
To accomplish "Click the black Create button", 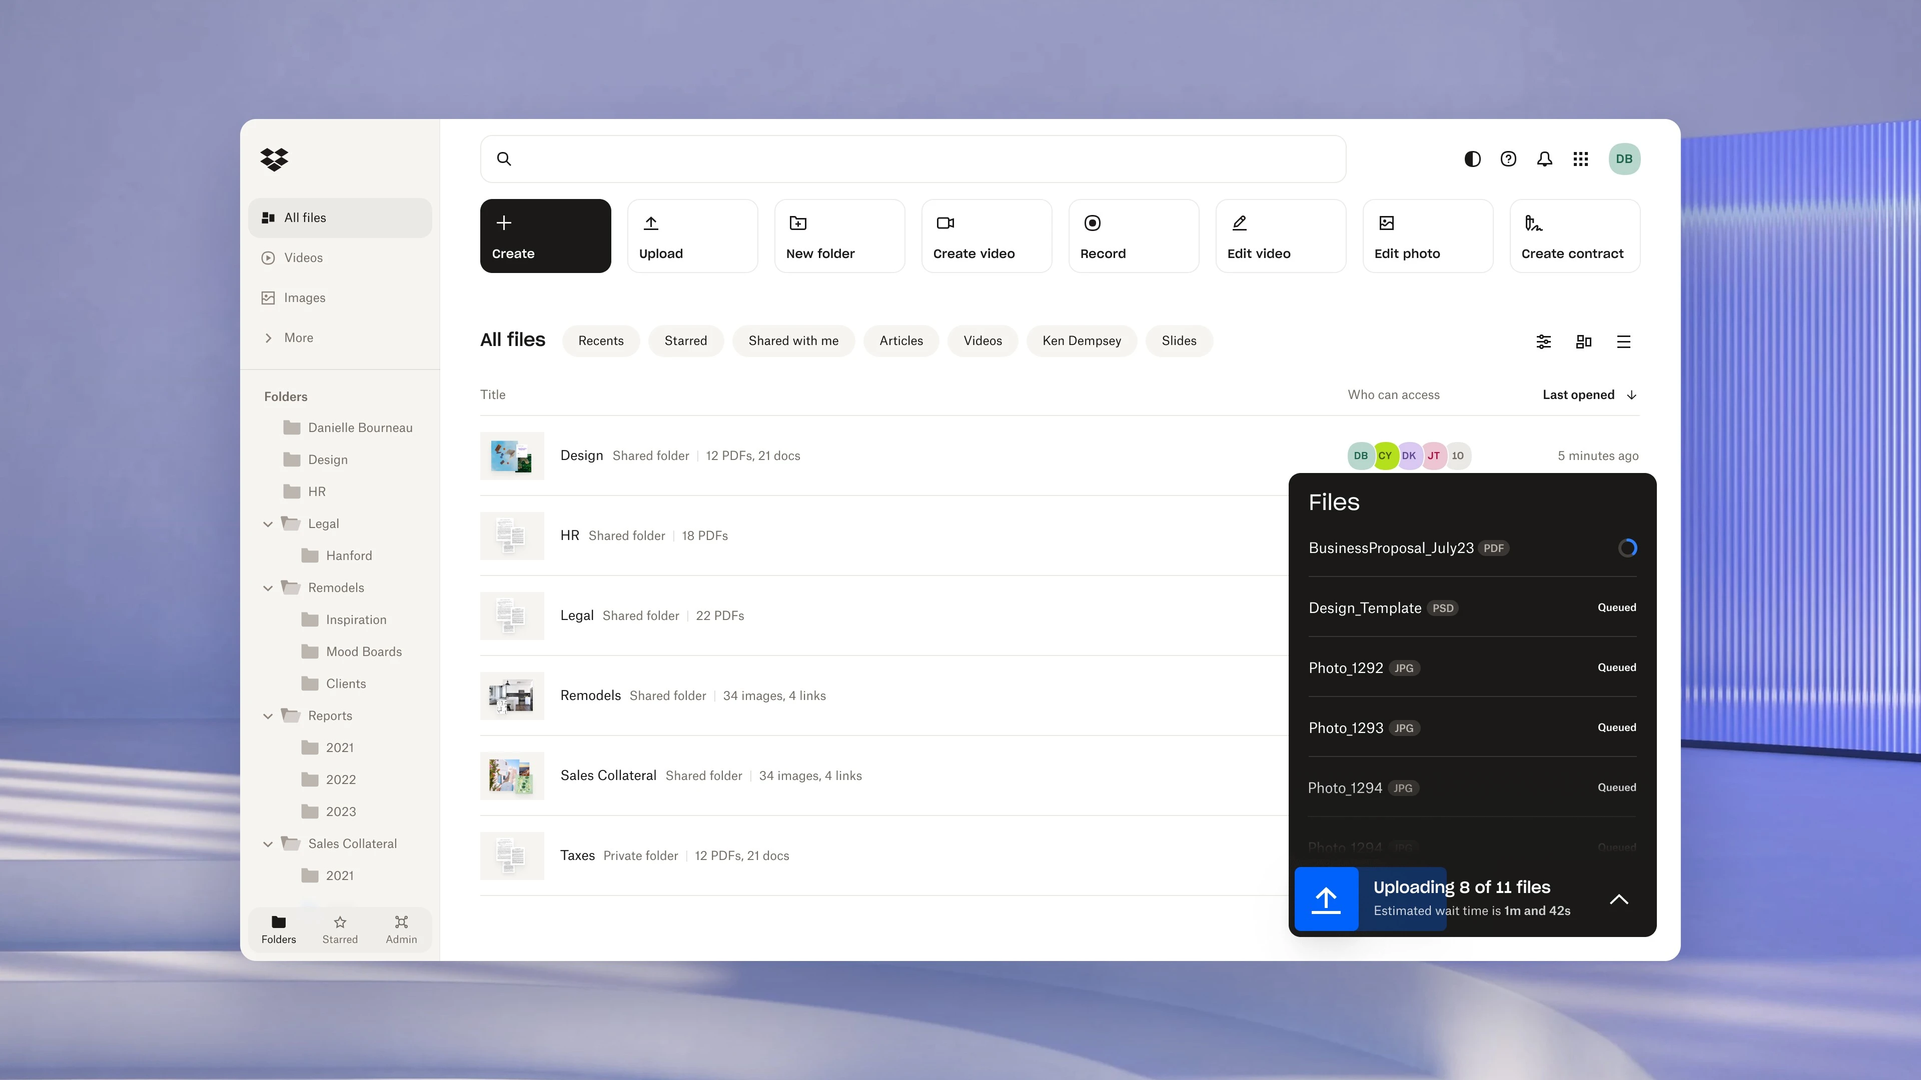I will 545,235.
